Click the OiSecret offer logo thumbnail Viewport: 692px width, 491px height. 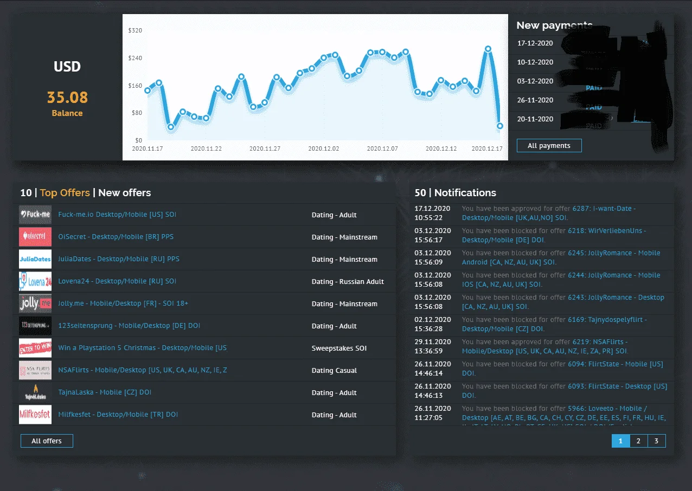(x=35, y=237)
